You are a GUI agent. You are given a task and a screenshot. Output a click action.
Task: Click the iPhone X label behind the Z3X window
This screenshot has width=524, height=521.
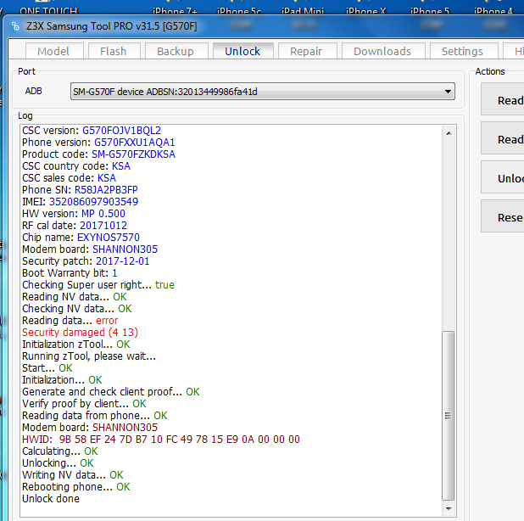coord(366,11)
